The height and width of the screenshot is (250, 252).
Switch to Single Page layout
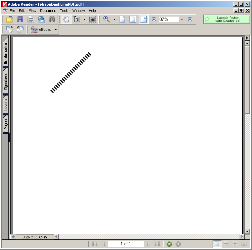[217, 244]
